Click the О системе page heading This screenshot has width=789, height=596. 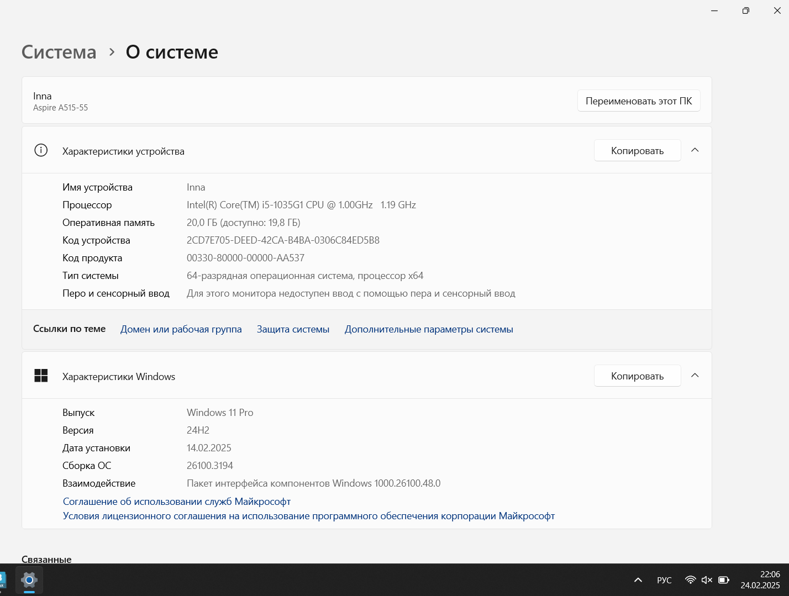pos(172,52)
